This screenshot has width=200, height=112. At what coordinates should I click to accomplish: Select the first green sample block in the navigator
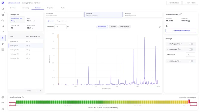(x=17, y=102)
